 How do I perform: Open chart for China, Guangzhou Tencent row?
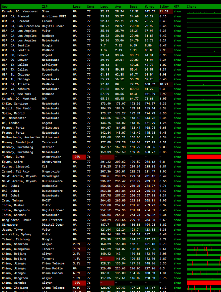pos(204,249)
